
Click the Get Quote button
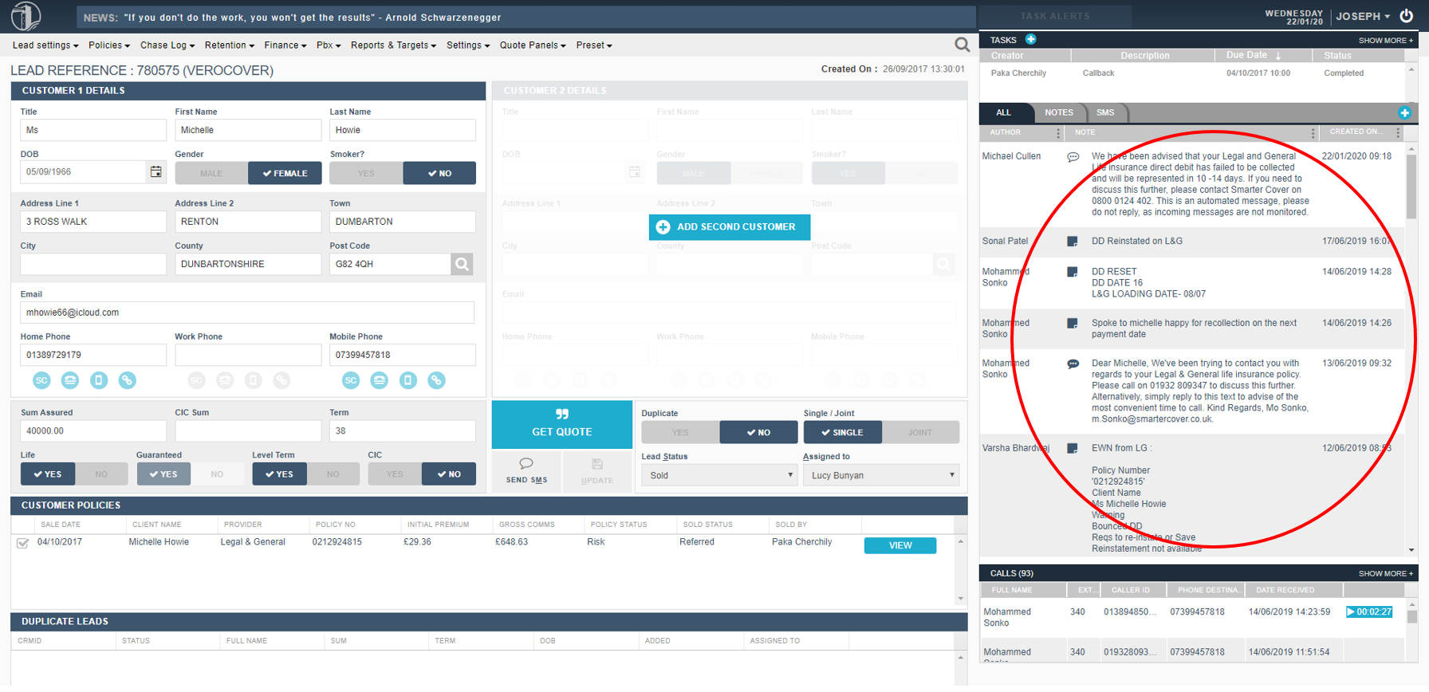[561, 424]
